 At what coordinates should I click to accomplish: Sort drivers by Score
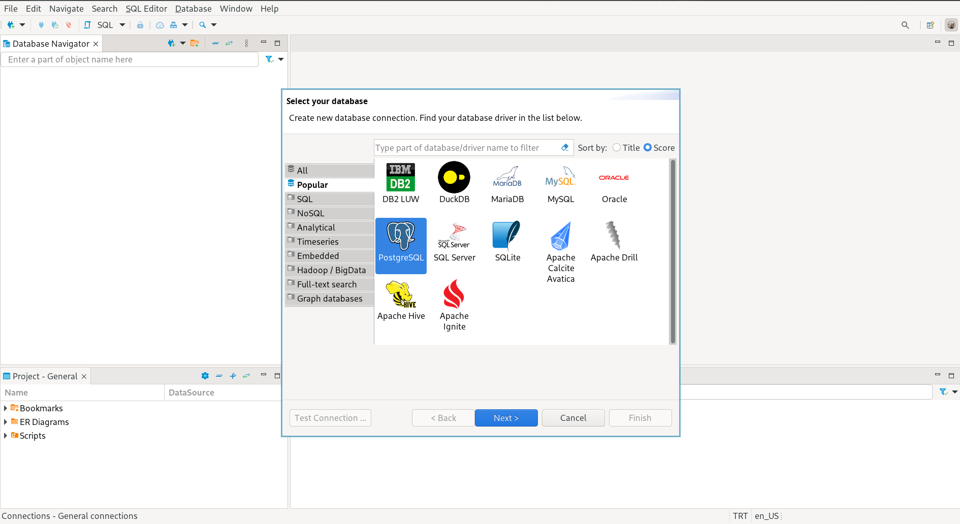[659, 148]
